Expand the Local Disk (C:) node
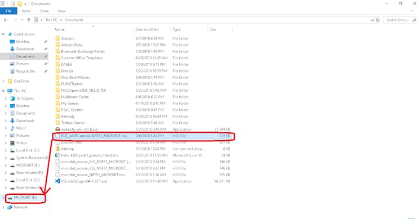This screenshot has height=219, width=417. [6, 150]
